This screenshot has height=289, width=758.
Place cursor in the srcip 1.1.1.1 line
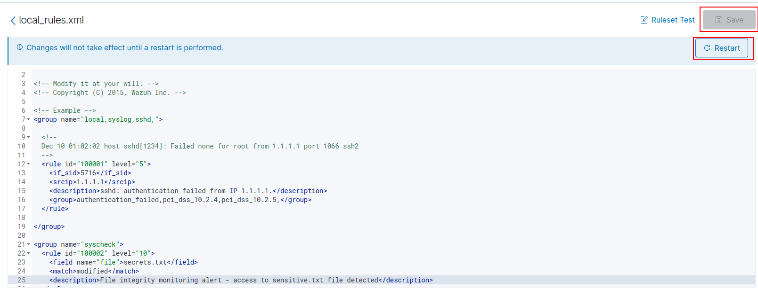pyautogui.click(x=92, y=182)
